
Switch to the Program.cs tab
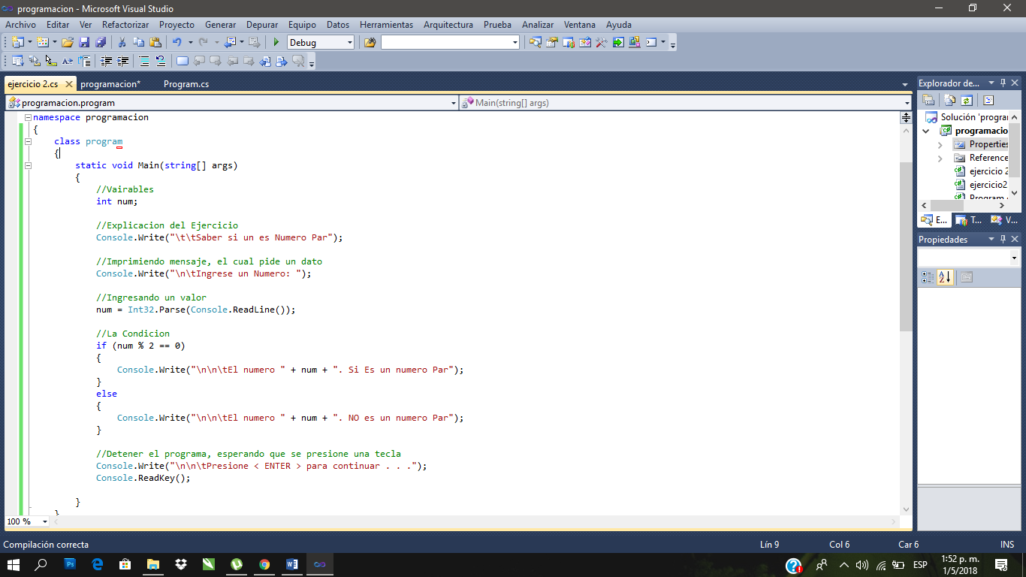186,83
